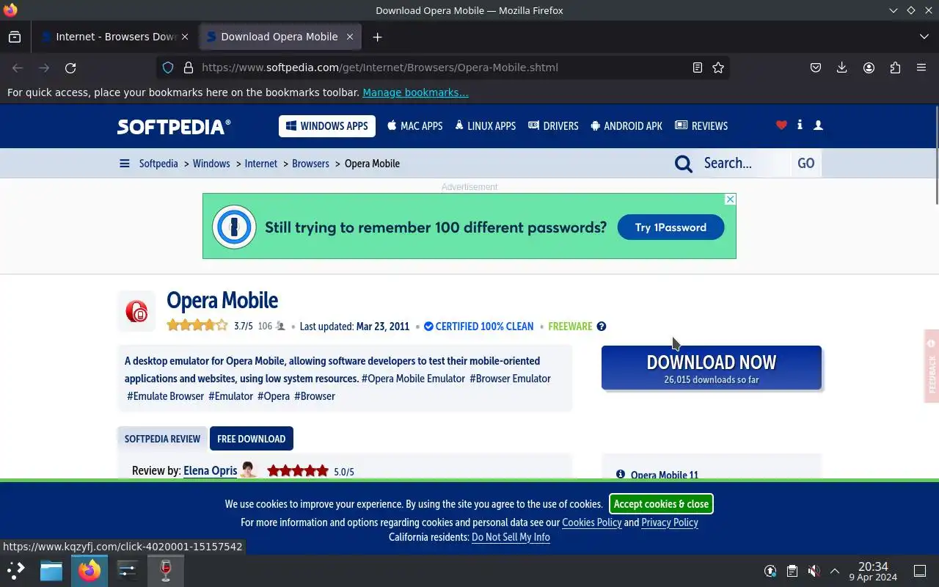Viewport: 939px width, 587px height.
Task: Click the Browsers breadcrumb link
Action: [x=310, y=164]
